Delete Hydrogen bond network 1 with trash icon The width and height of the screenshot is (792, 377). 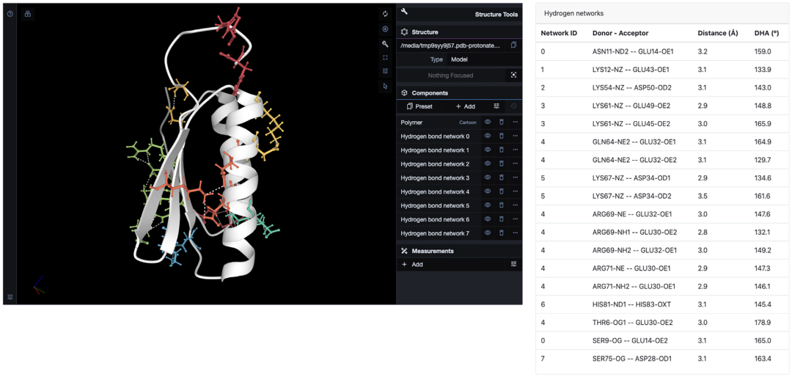click(502, 150)
